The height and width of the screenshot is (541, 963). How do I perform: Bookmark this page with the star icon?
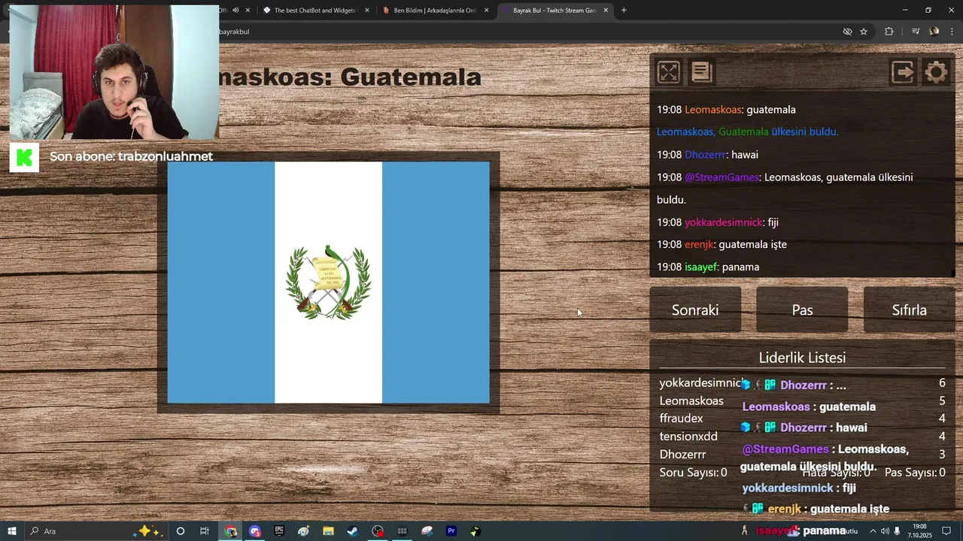[864, 32]
